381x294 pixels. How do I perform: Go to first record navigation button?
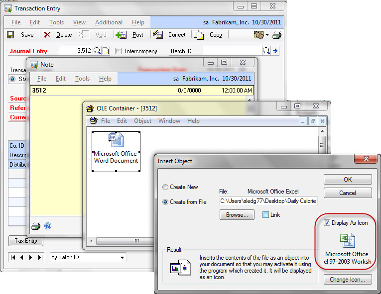click(13, 257)
